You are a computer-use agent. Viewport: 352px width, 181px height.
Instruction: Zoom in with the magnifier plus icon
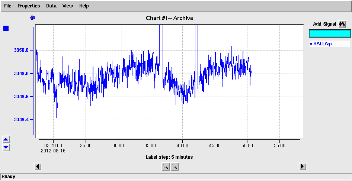[x=166, y=167]
